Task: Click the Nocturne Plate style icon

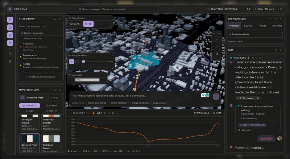Action: [22, 97]
